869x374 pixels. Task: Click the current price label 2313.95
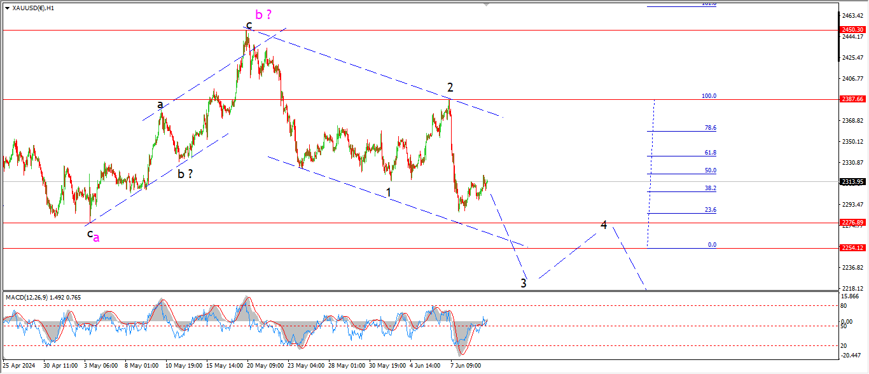point(852,182)
